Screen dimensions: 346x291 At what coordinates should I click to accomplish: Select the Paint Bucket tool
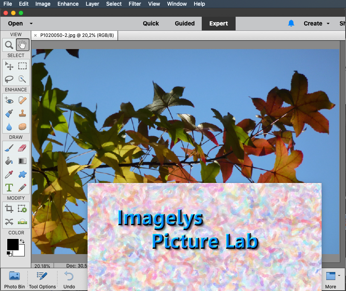pos(9,161)
